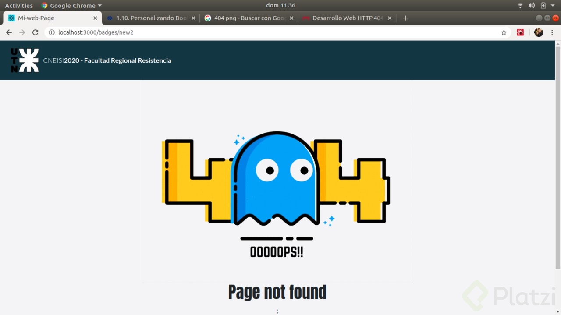Viewport: 561px width, 315px height.
Task: Click the browser back arrow
Action: (9, 32)
